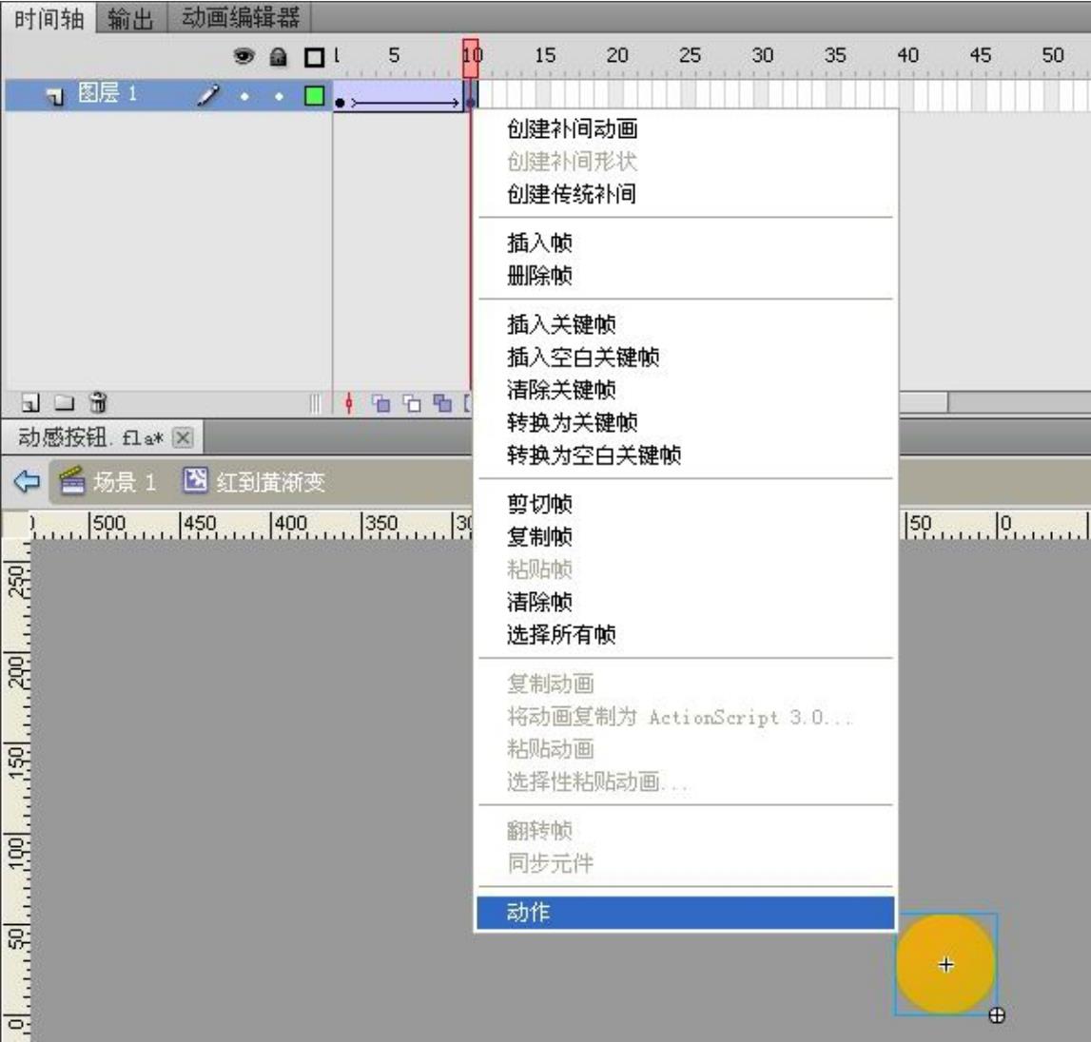Open the 输出 panel tab

point(130,17)
